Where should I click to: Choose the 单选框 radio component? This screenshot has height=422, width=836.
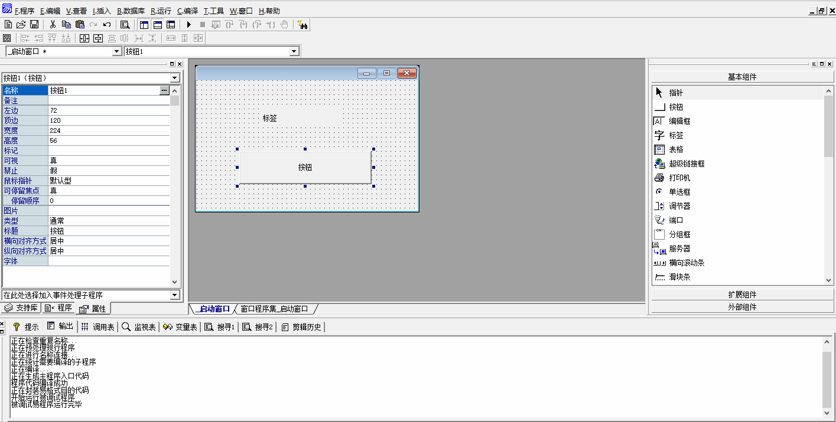tap(679, 192)
